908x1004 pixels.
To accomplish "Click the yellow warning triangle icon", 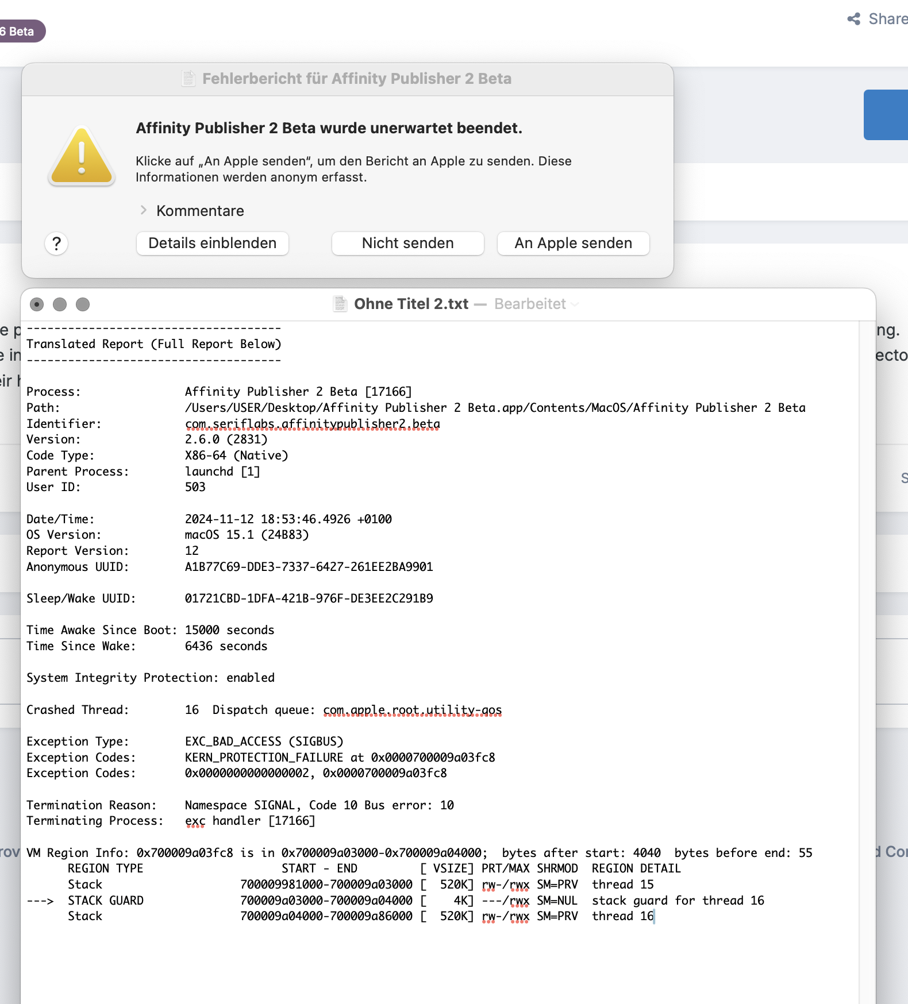I will 82,156.
